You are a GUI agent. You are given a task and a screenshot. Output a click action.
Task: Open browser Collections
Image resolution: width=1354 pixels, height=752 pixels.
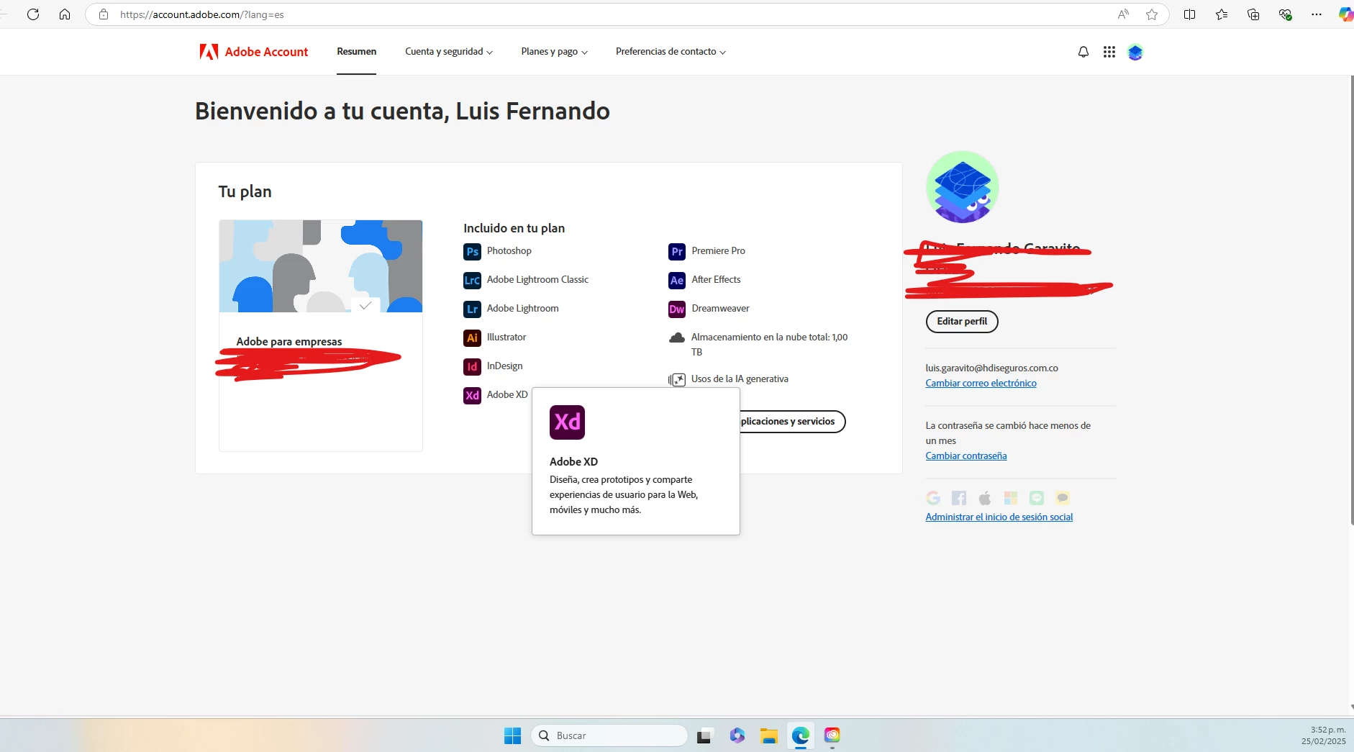(x=1253, y=14)
